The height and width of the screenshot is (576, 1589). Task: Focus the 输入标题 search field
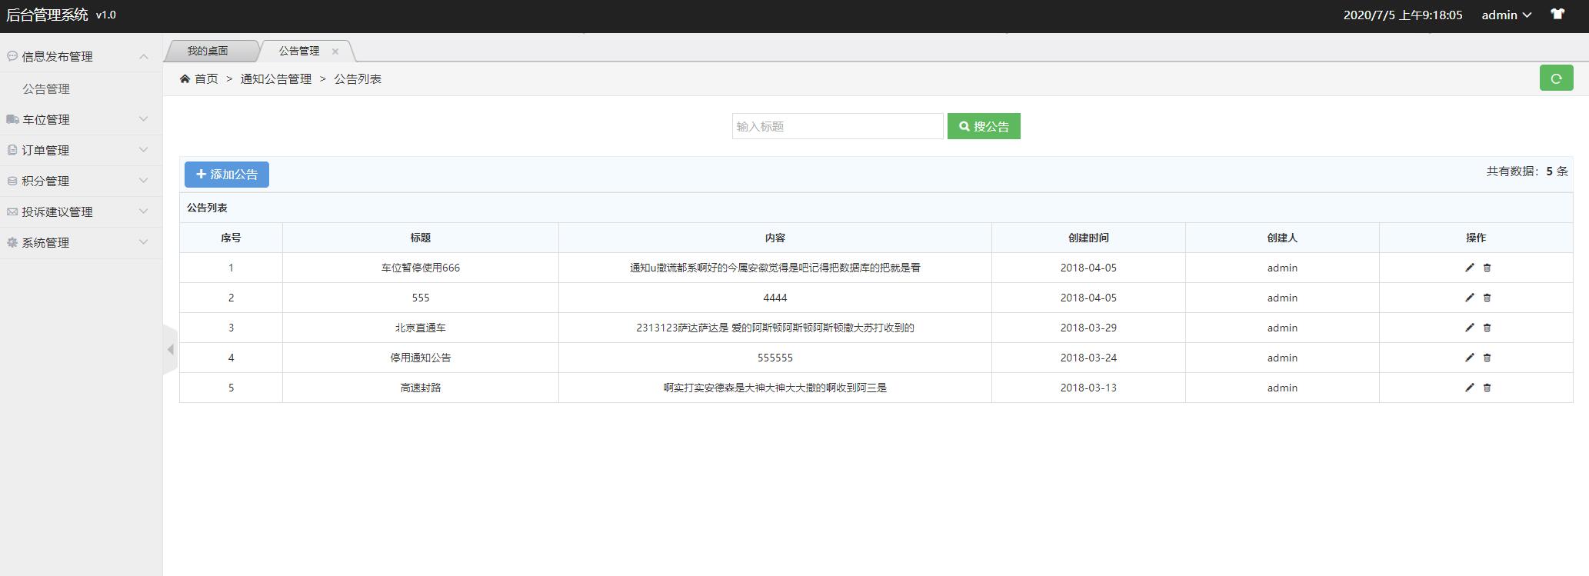837,127
